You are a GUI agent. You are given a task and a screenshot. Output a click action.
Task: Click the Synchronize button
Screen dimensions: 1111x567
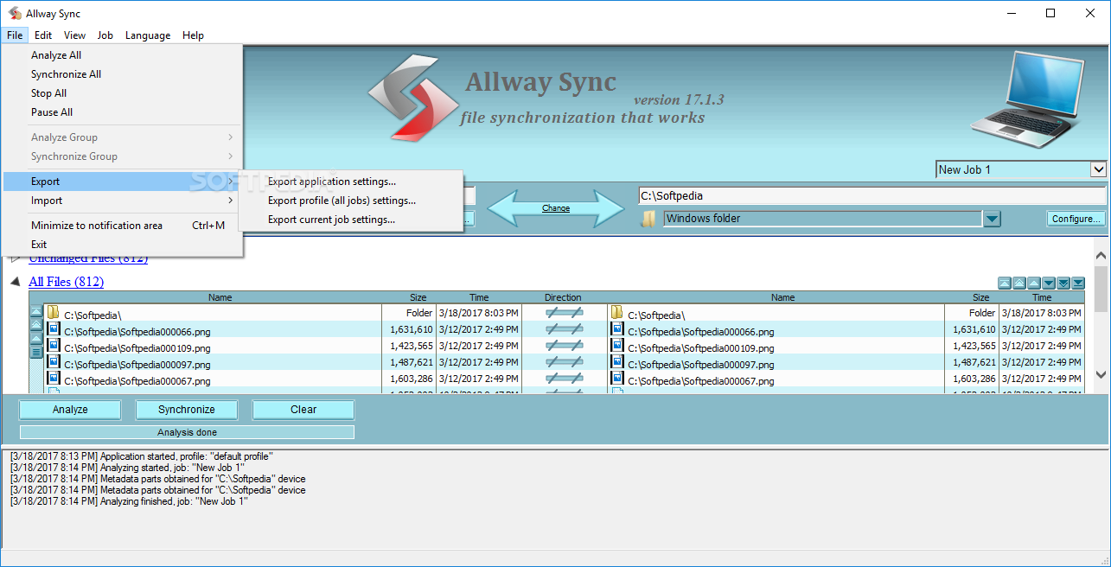[x=187, y=410]
